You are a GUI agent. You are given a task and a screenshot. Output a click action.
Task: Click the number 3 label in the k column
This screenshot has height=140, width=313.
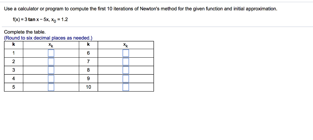13,70
